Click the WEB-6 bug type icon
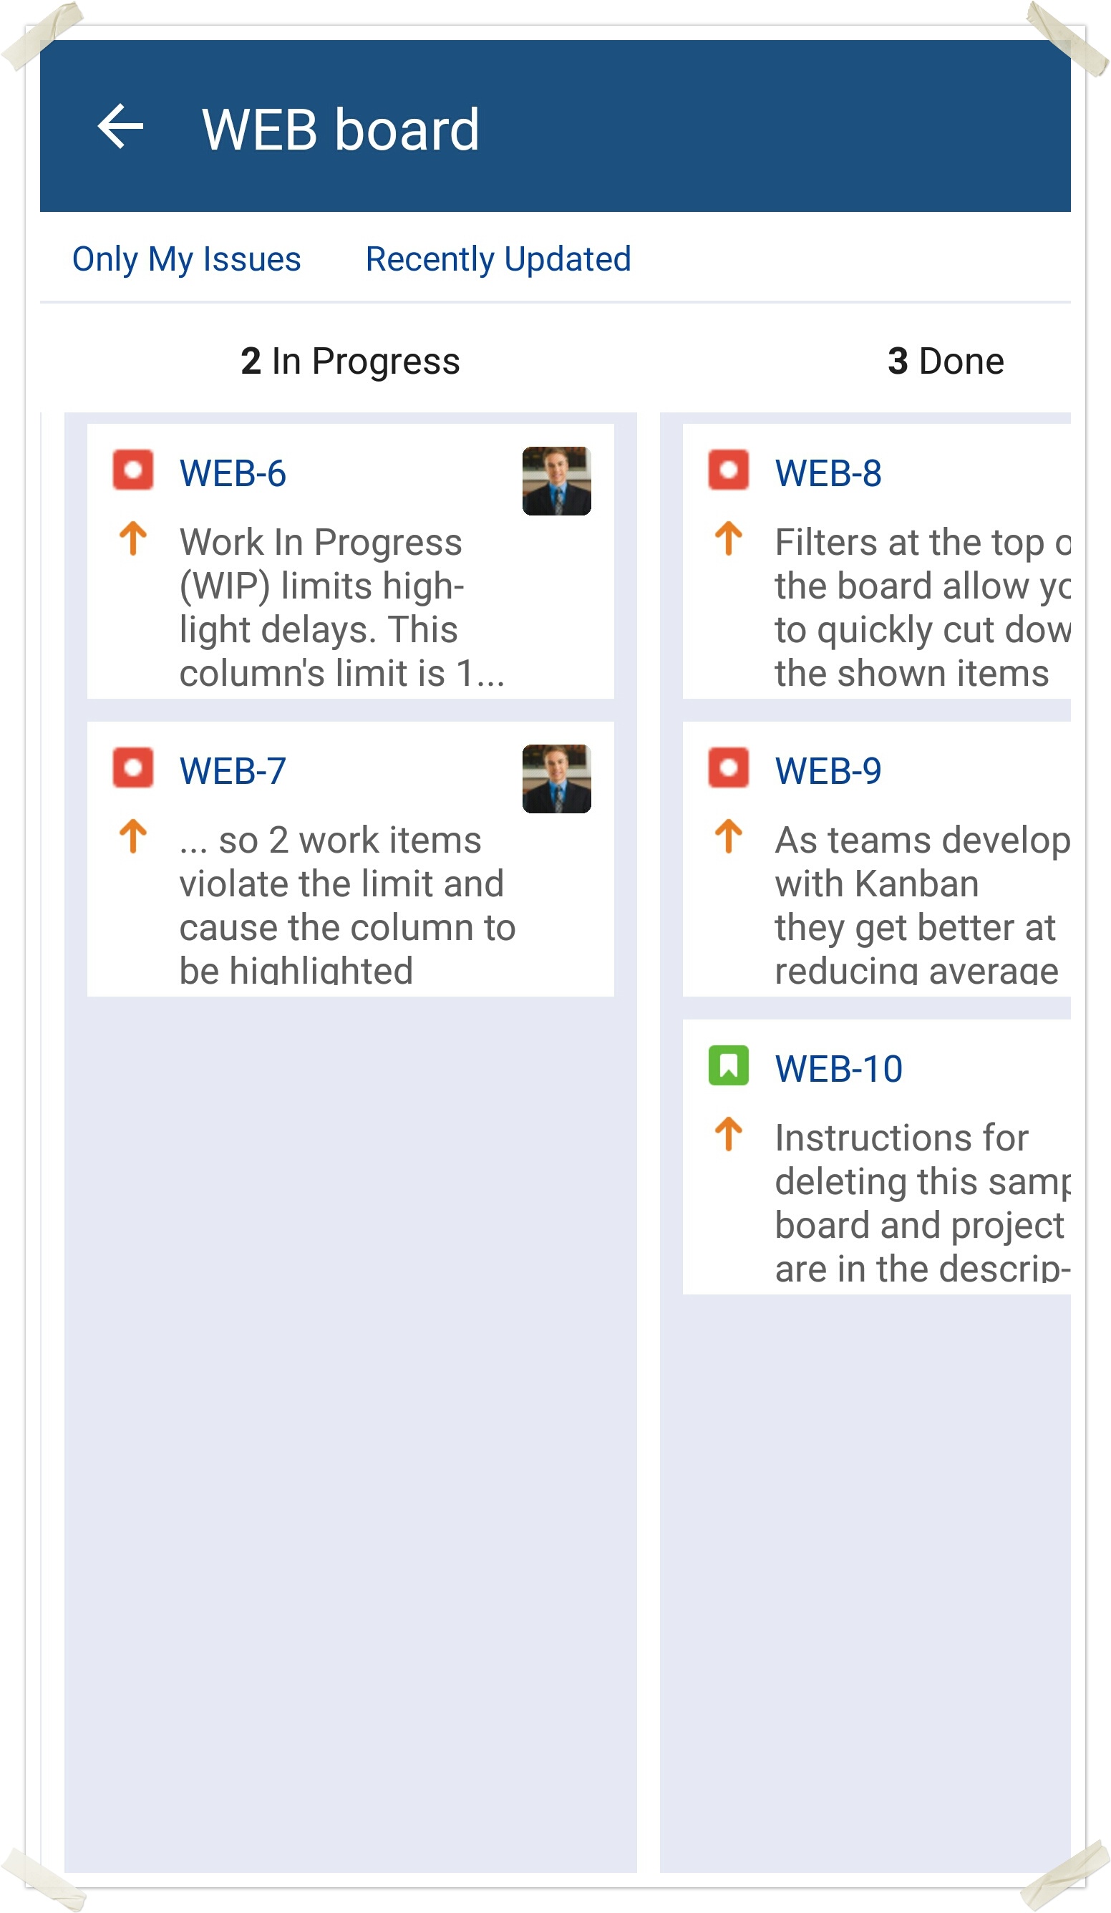The height and width of the screenshot is (1913, 1111). point(133,470)
